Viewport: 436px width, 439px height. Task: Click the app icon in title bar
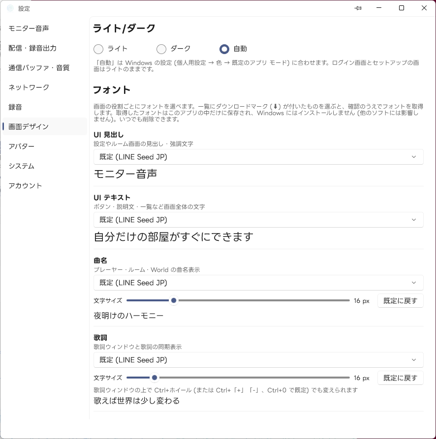(x=10, y=8)
